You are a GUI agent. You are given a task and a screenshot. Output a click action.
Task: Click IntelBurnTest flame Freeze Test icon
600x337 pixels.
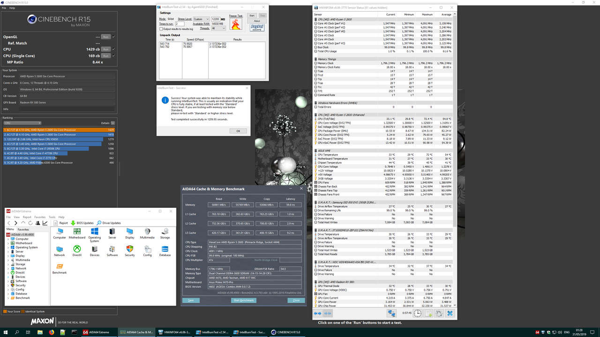pyautogui.click(x=236, y=24)
